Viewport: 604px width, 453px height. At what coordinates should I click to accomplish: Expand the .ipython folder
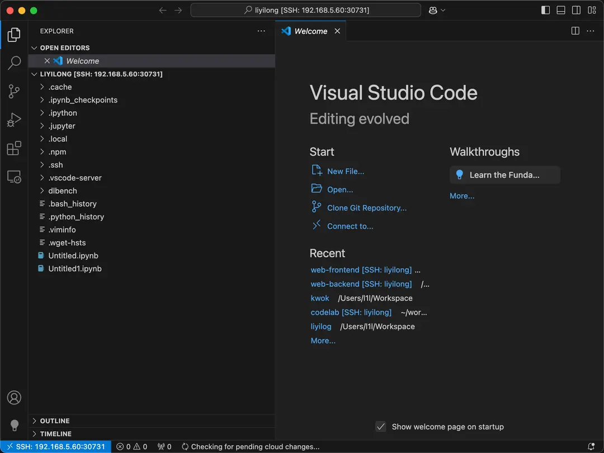tap(152, 113)
